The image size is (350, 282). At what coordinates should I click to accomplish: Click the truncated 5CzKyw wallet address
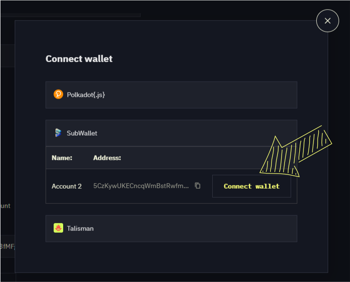click(141, 186)
